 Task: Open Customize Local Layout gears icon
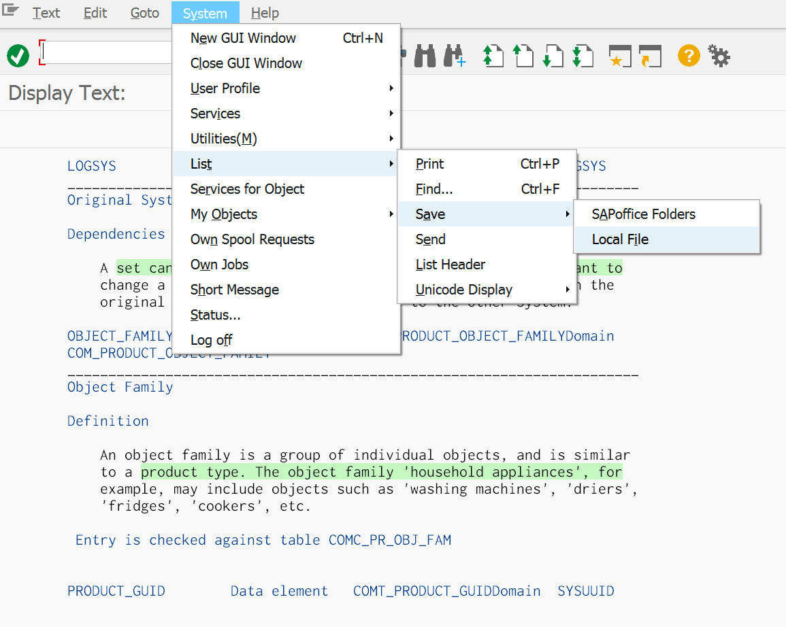[719, 55]
